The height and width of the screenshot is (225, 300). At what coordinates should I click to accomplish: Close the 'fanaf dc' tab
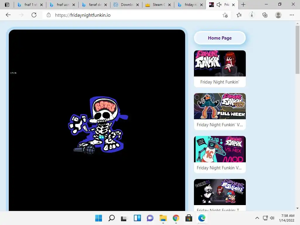(x=105, y=5)
